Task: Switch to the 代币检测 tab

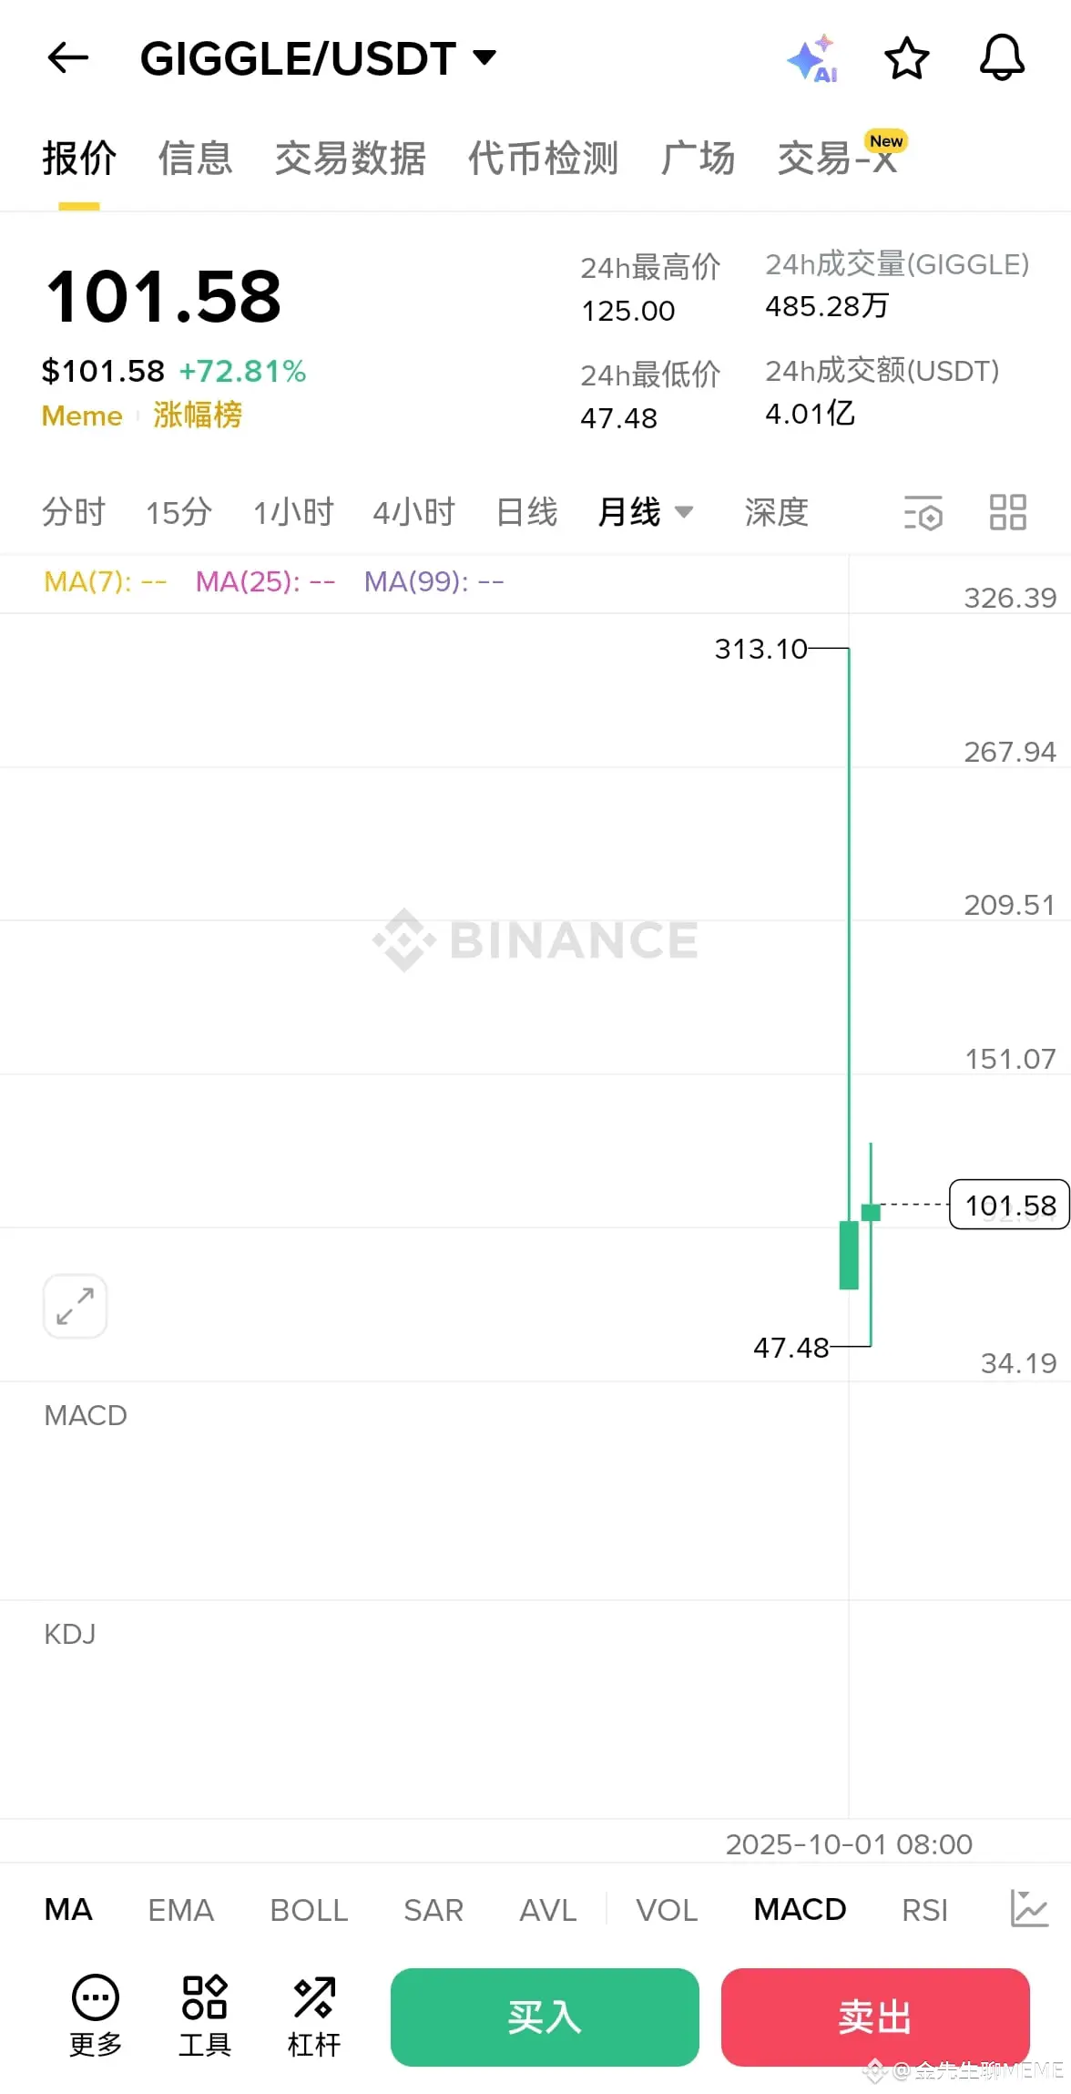Action: coord(543,159)
